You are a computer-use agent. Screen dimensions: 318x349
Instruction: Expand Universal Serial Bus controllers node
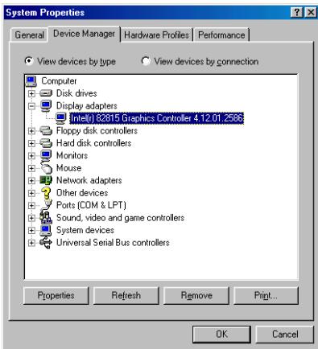pyautogui.click(x=31, y=243)
